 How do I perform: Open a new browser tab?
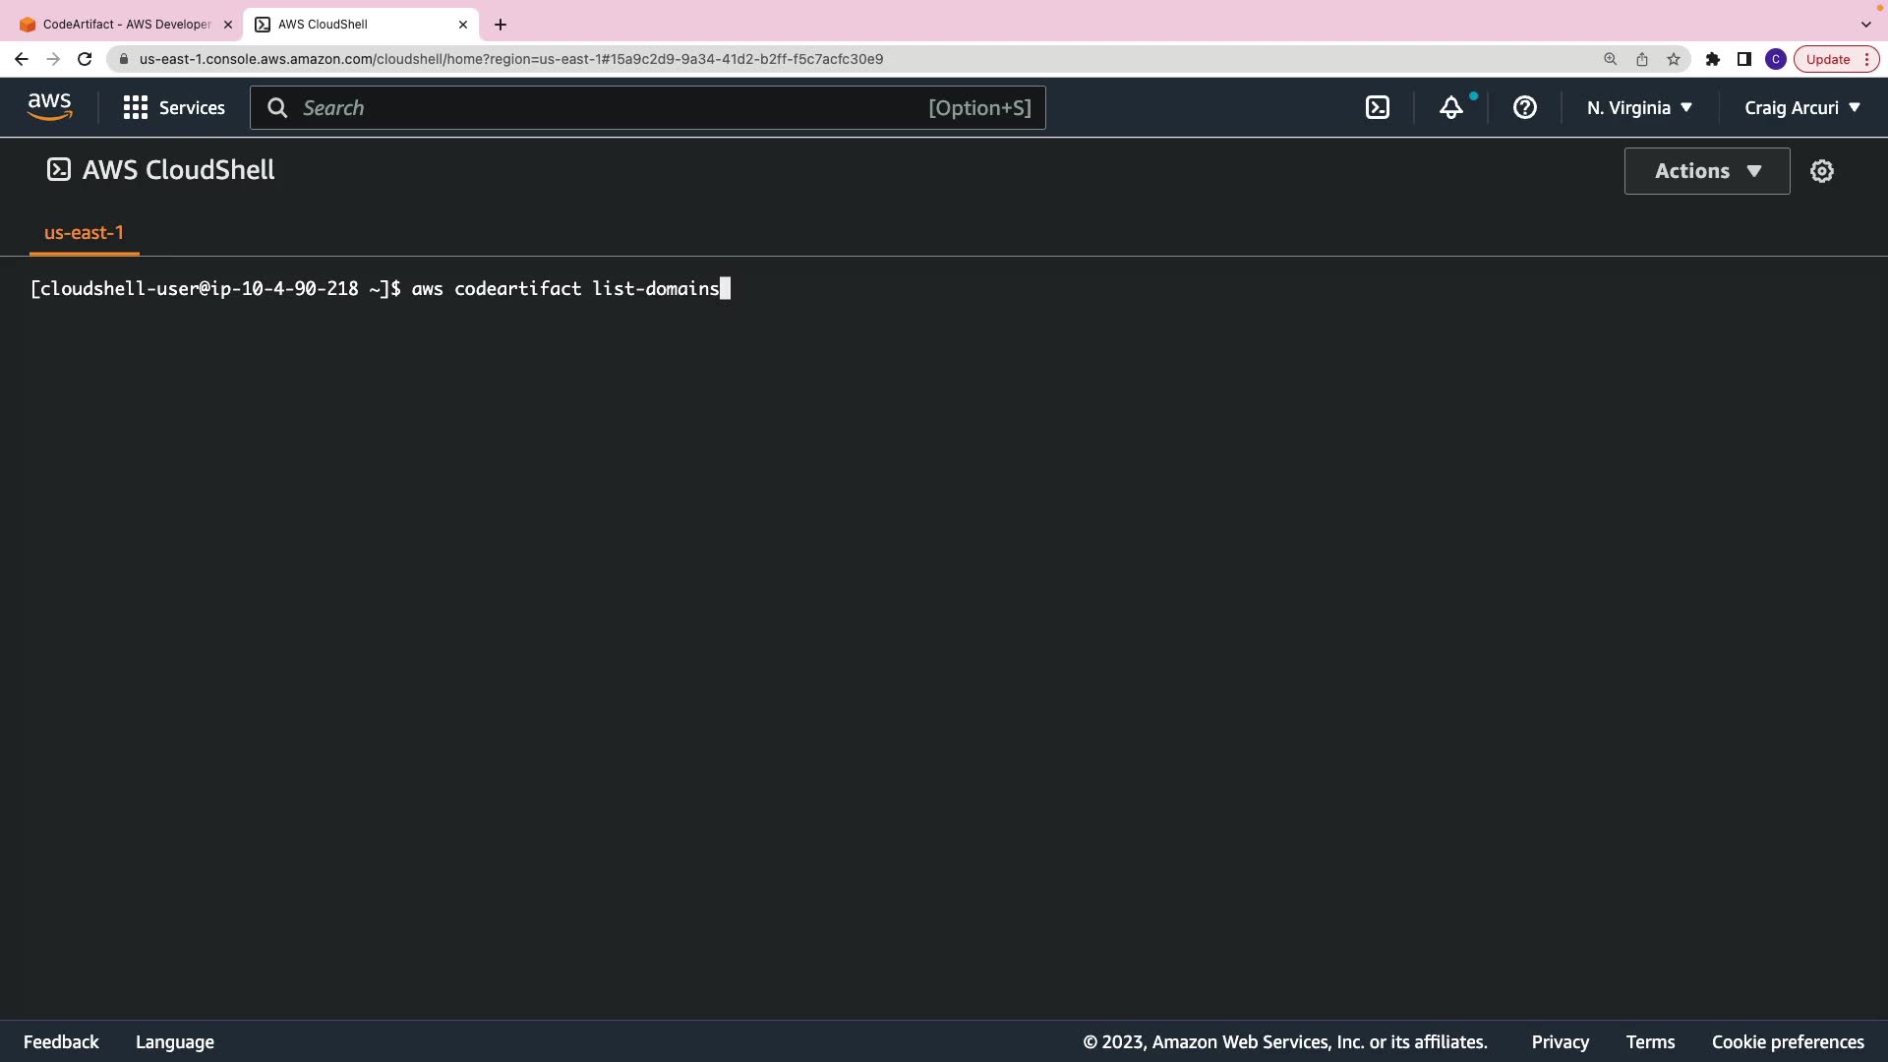tap(501, 25)
